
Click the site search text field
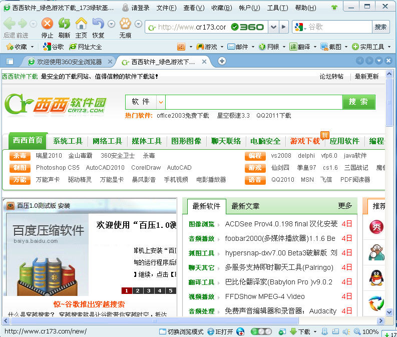254,102
